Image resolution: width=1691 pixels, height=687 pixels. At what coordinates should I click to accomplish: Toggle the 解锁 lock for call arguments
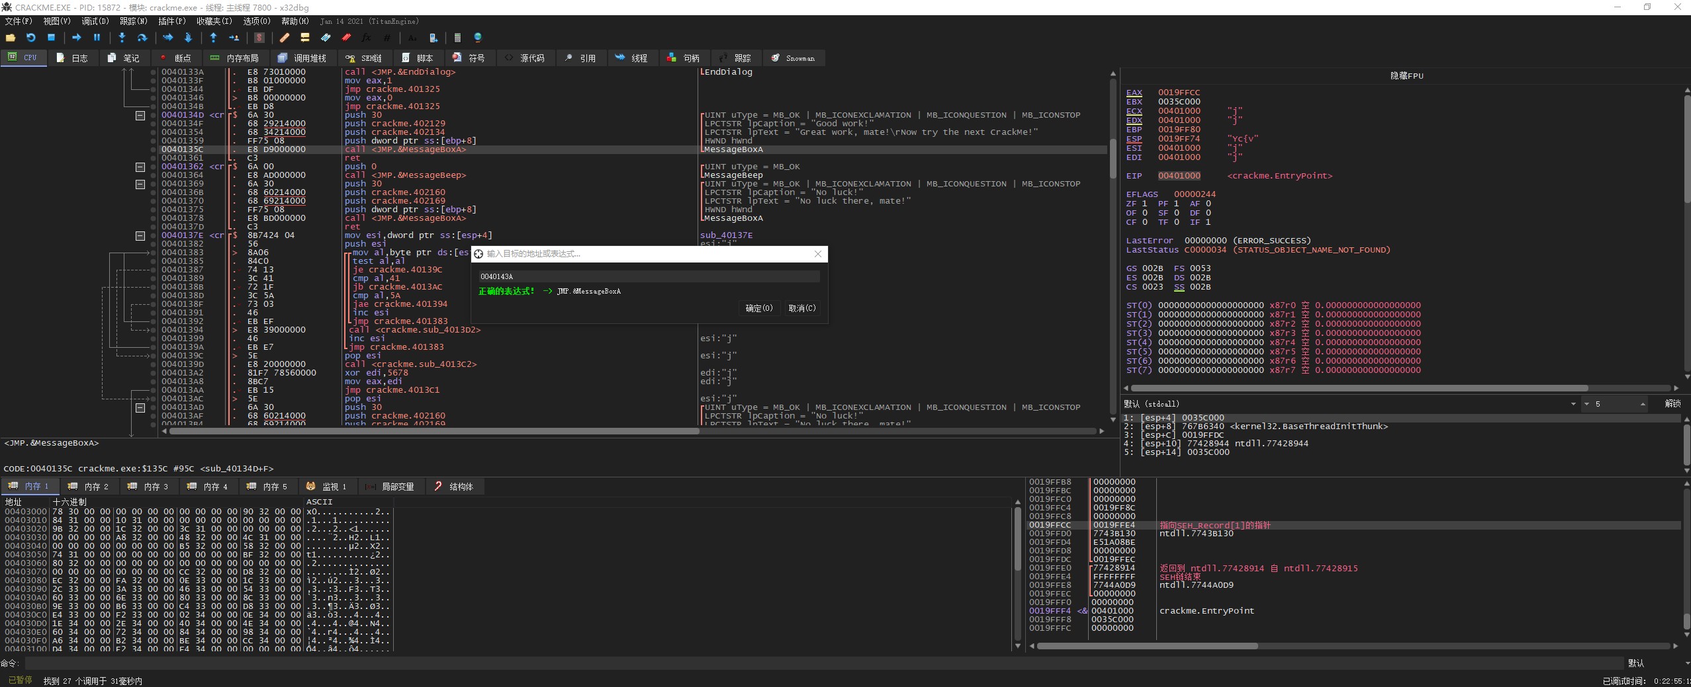point(1672,403)
